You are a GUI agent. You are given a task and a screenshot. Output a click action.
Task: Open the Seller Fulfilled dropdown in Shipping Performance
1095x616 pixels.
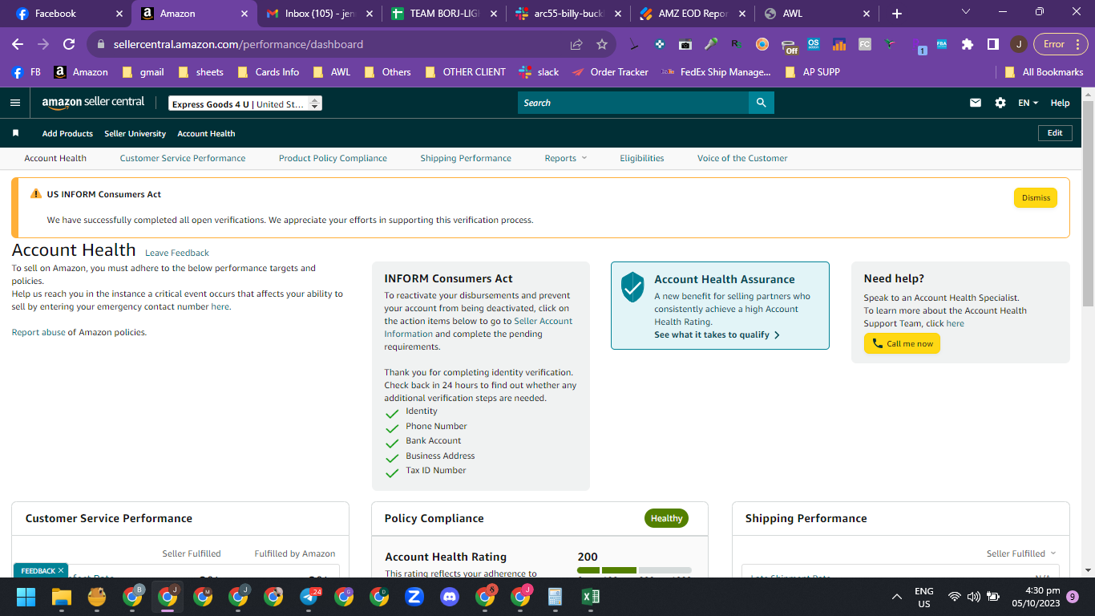[x=1021, y=553]
